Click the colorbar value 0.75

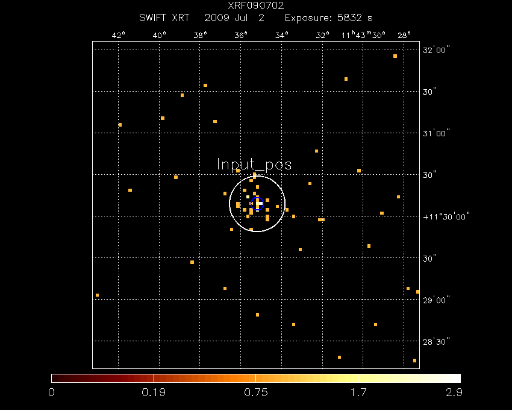pyautogui.click(x=256, y=393)
